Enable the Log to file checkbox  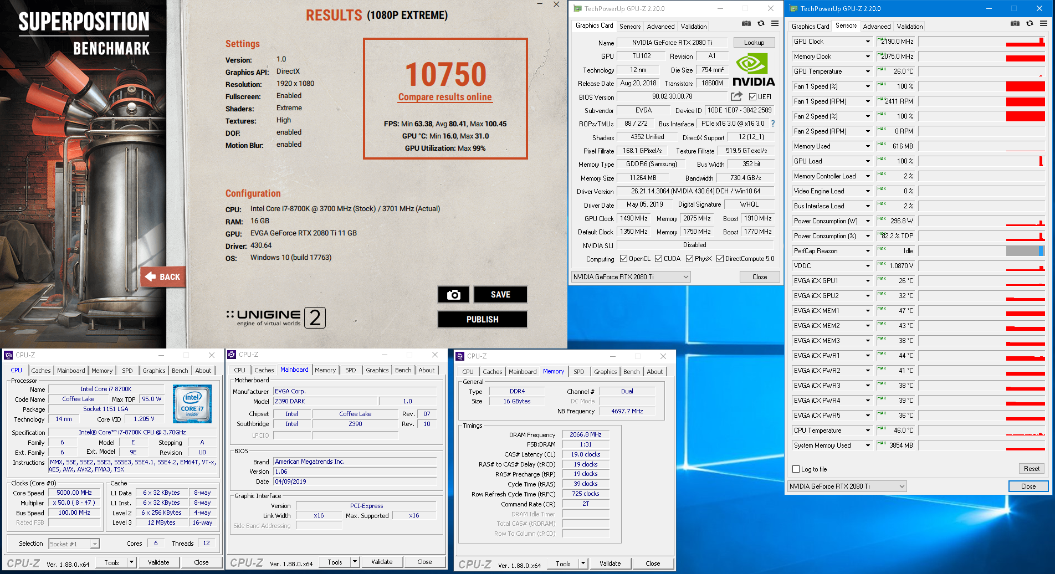(796, 469)
